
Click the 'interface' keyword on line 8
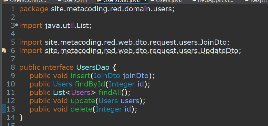click(x=58, y=67)
